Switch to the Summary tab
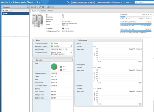The image size is (154, 112). [x=35, y=11]
